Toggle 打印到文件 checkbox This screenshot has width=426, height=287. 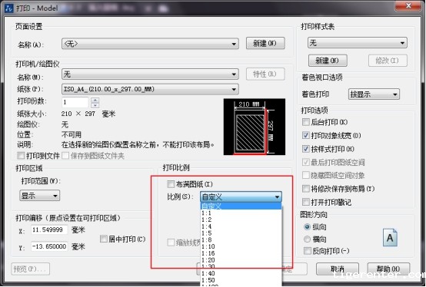click(21, 156)
